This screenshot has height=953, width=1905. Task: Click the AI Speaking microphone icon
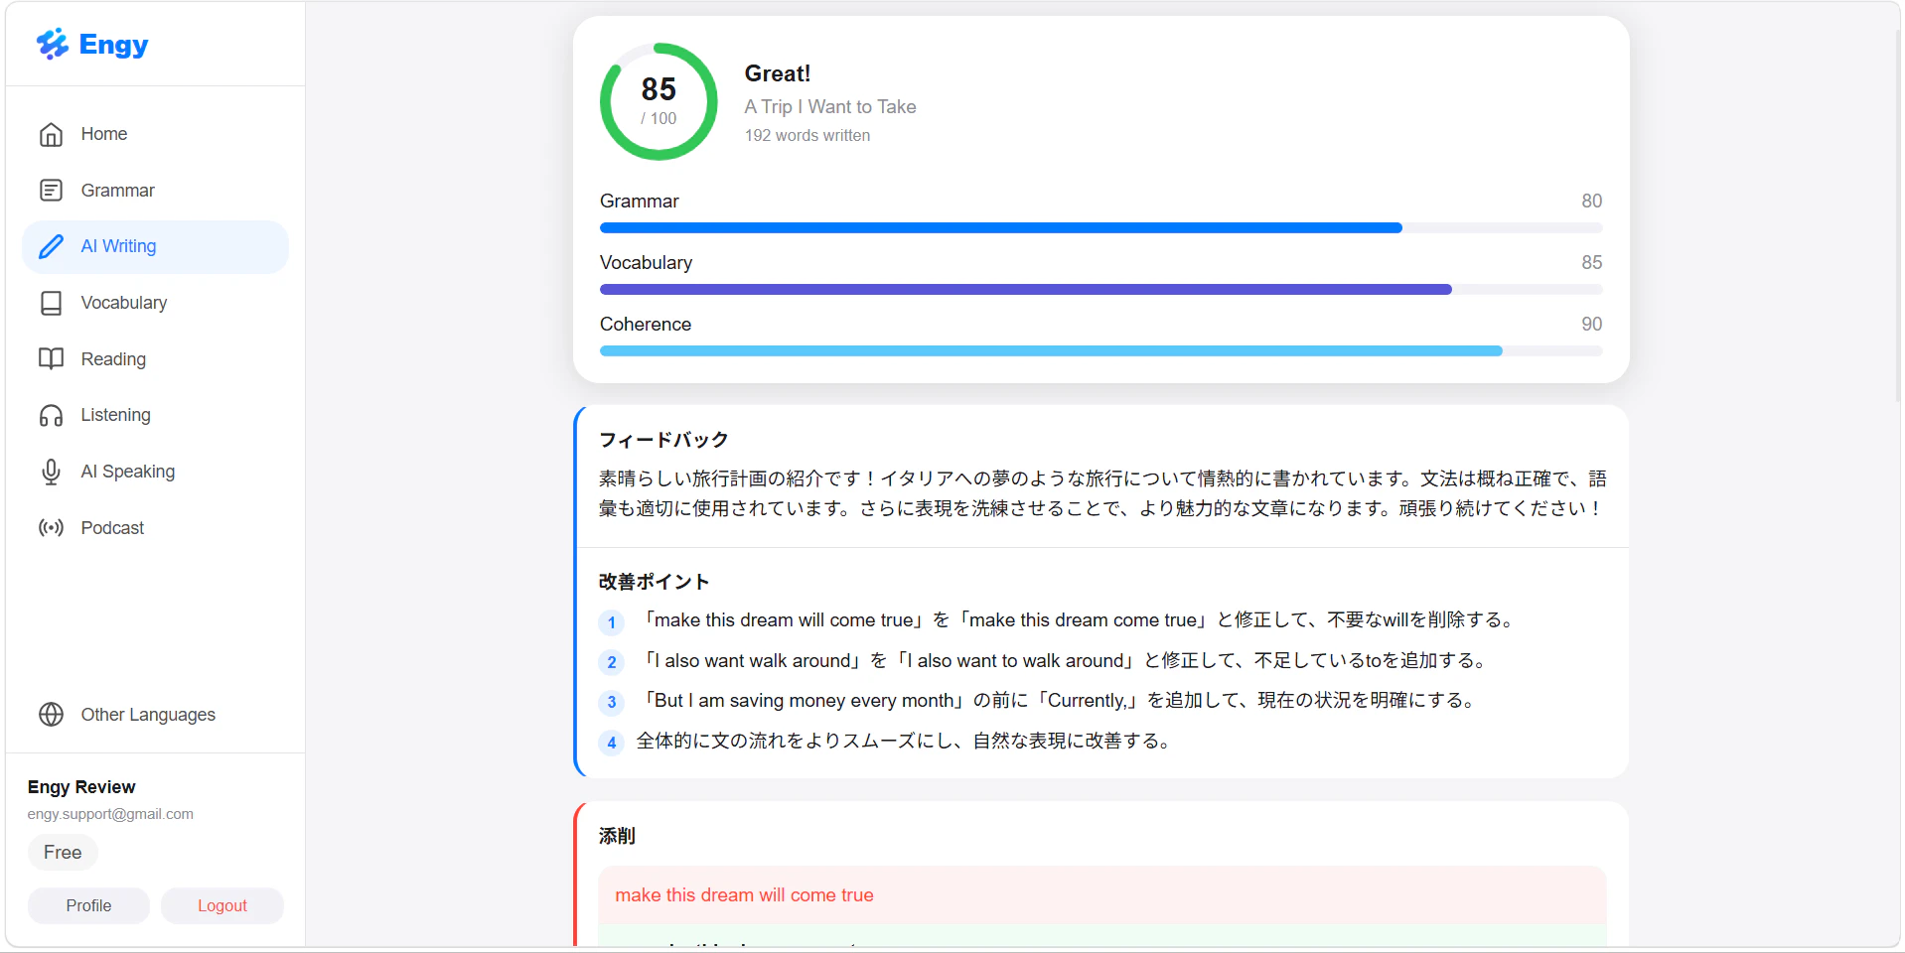coord(51,472)
